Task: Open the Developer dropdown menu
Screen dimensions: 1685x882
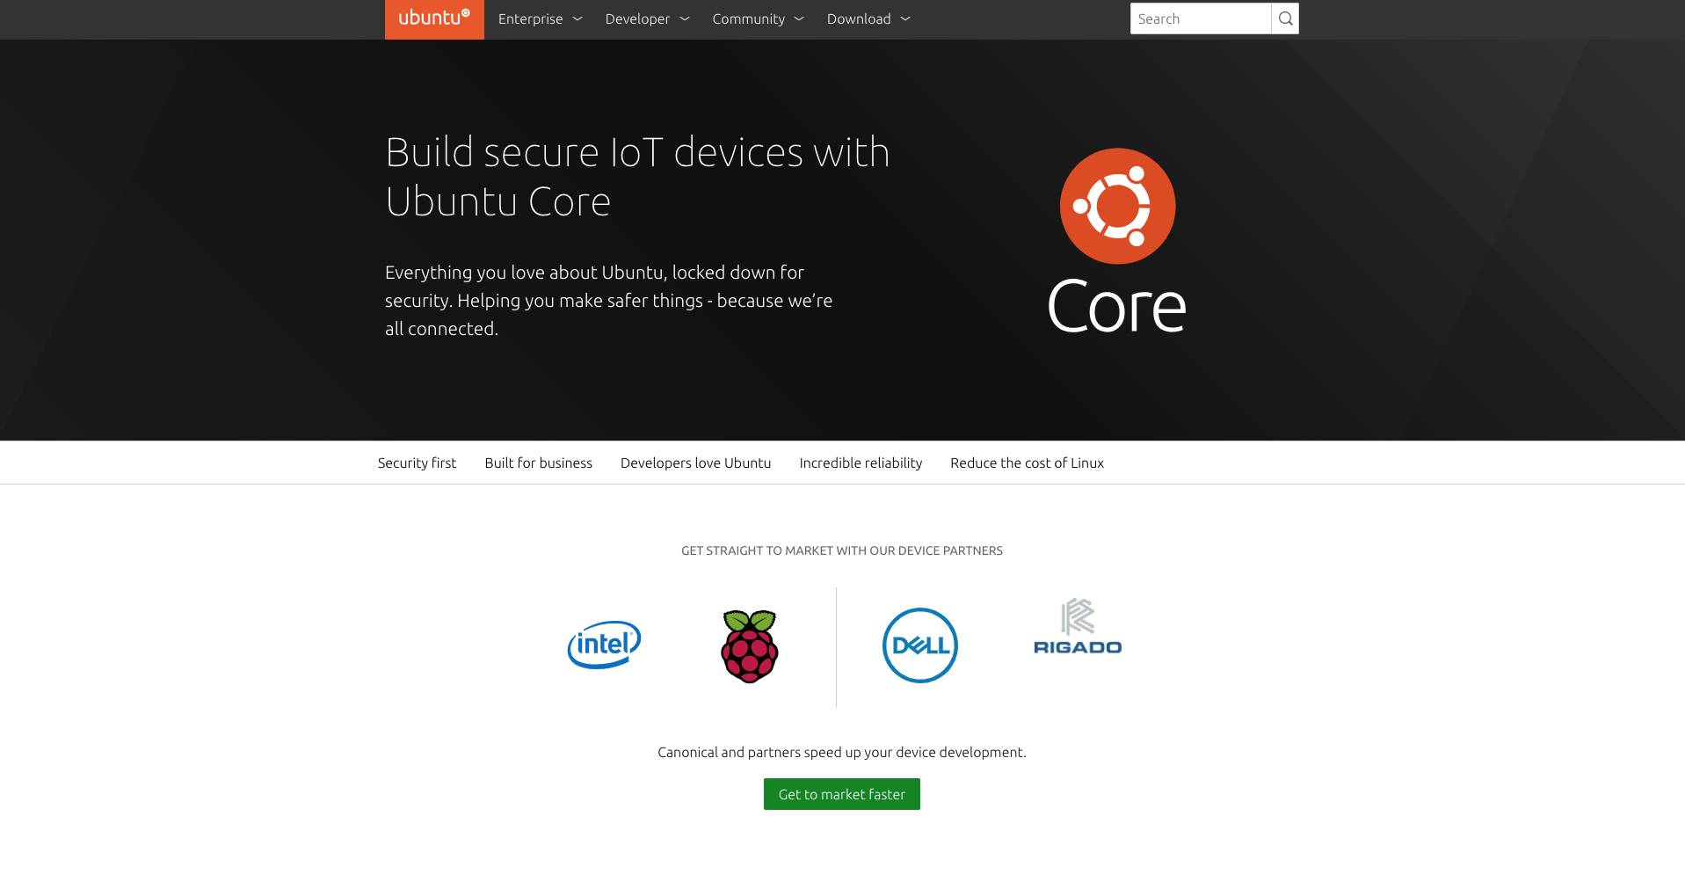Action: pos(646,18)
